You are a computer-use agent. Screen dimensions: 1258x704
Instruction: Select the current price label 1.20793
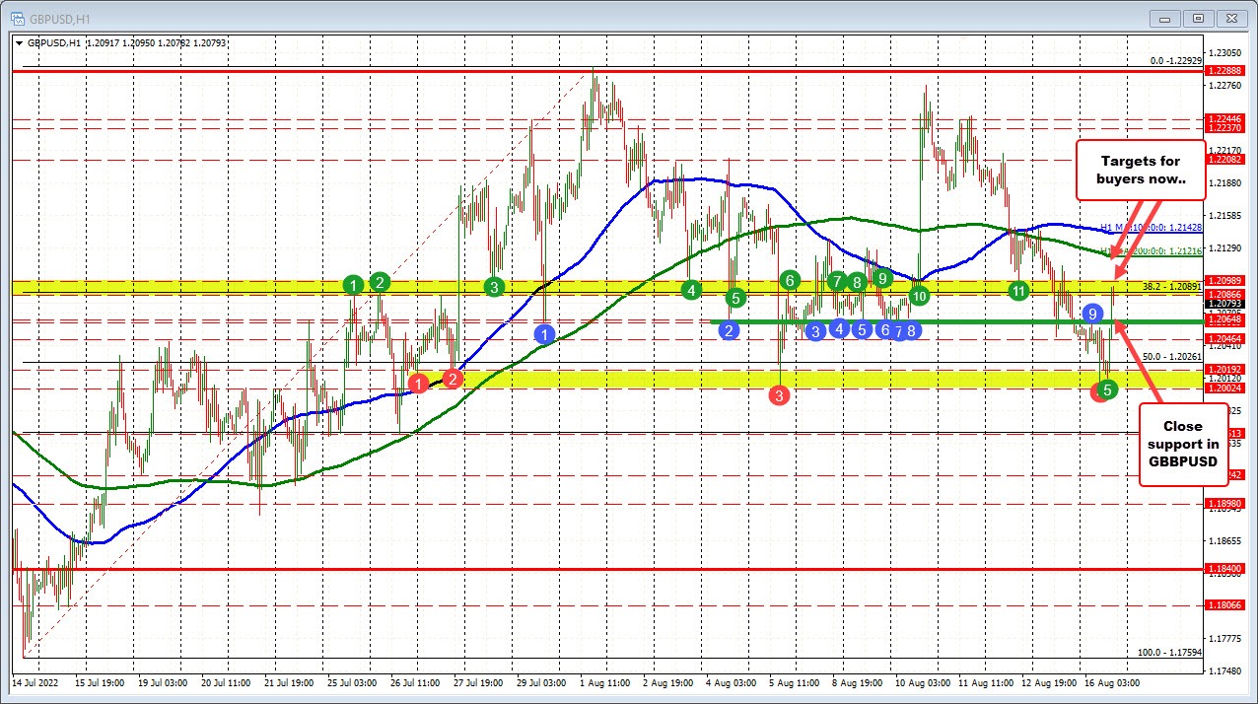(208, 42)
